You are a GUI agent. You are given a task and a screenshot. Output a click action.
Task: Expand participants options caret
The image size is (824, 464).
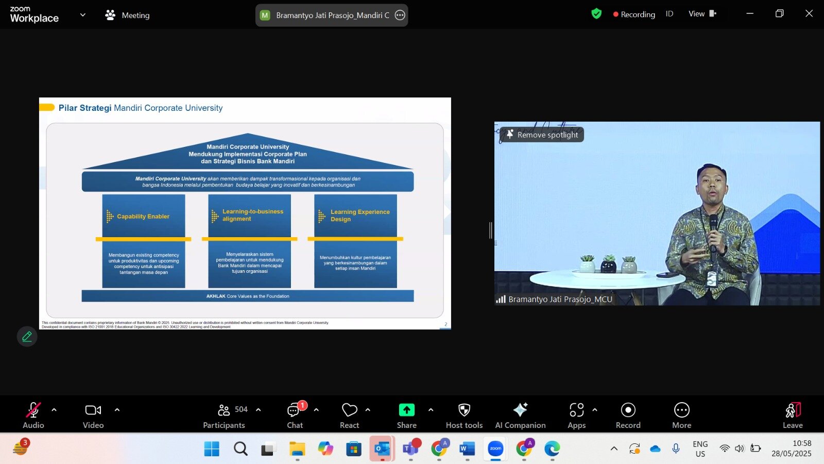(x=259, y=410)
